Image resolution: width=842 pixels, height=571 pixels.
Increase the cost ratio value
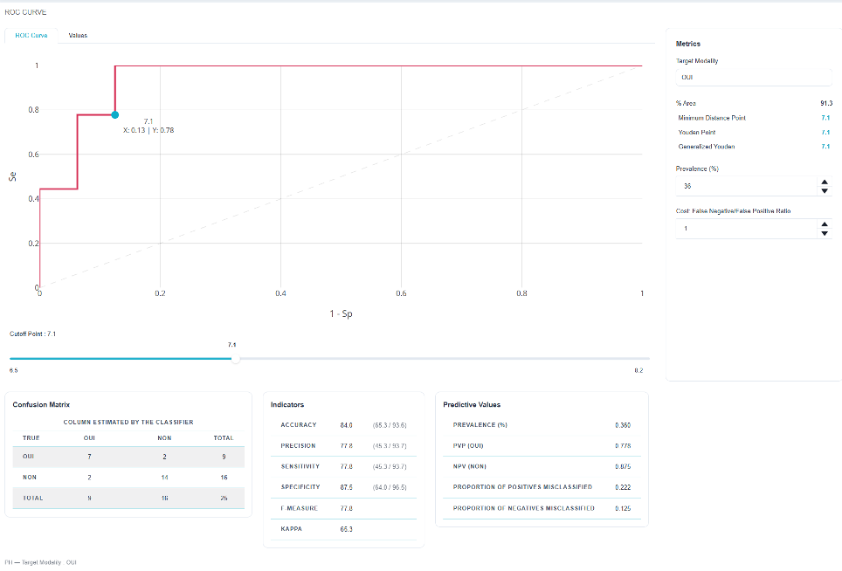point(825,224)
